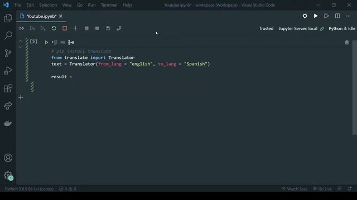Open the Manage gear menu
This screenshot has height=200, width=357.
(x=8, y=175)
